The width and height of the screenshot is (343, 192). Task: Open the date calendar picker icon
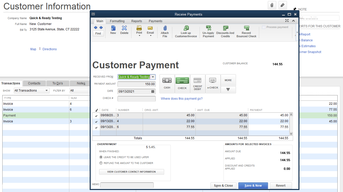tap(153, 91)
